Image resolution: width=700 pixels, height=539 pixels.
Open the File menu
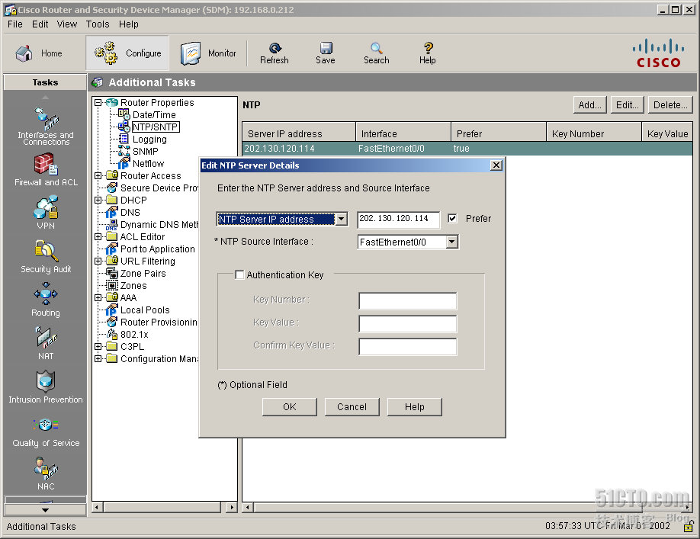point(15,24)
